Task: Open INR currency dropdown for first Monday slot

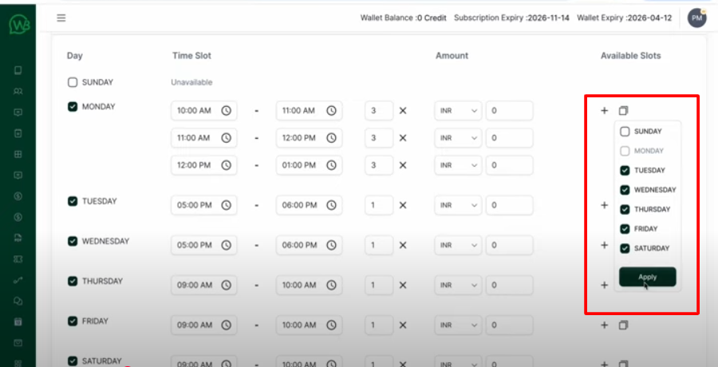Action: pos(458,111)
